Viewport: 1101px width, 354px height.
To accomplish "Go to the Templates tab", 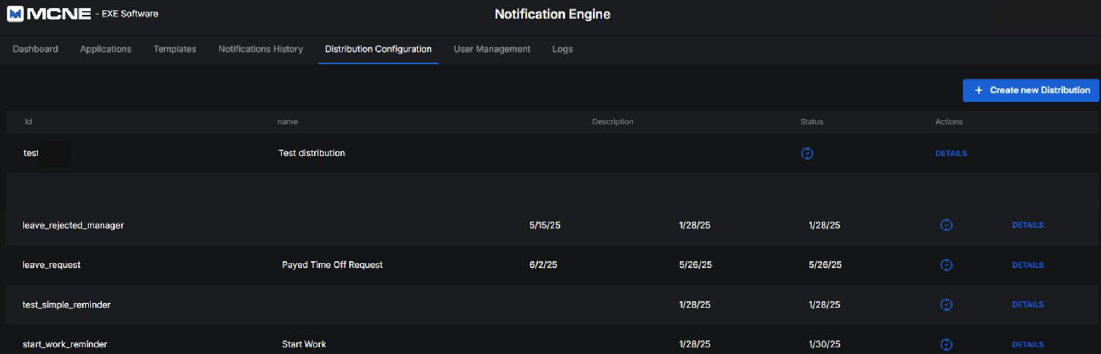I will pos(174,49).
